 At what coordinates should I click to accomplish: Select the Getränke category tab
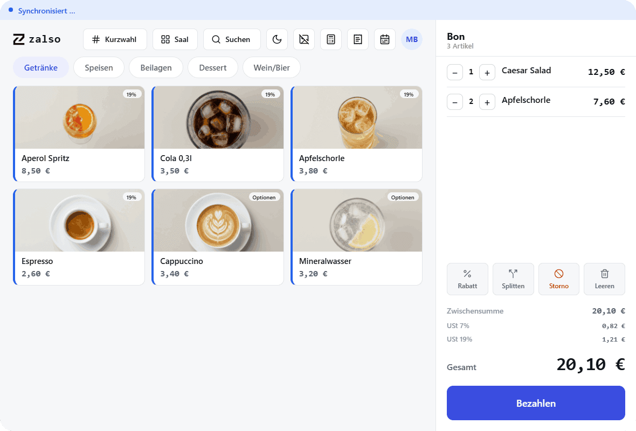41,68
